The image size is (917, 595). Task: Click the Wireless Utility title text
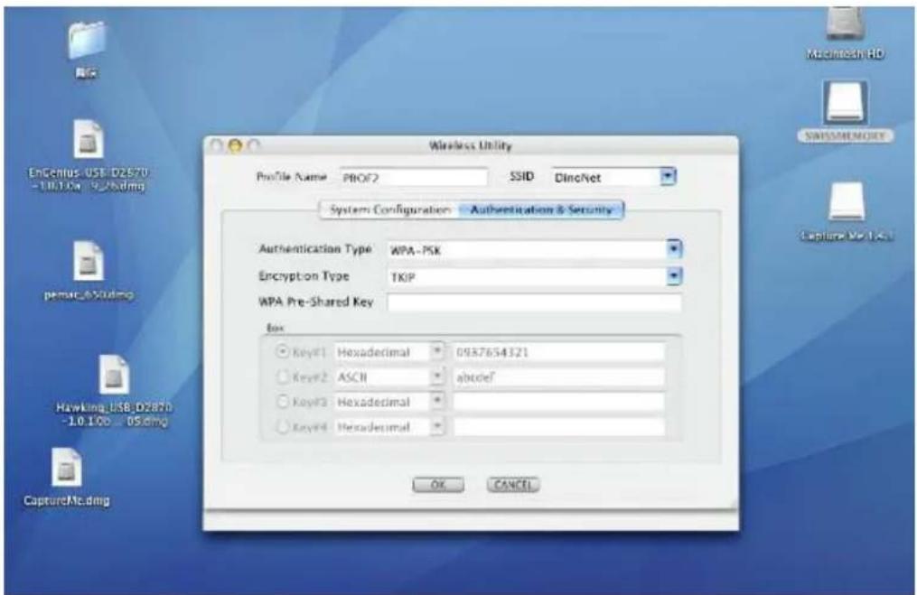pyautogui.click(x=470, y=145)
